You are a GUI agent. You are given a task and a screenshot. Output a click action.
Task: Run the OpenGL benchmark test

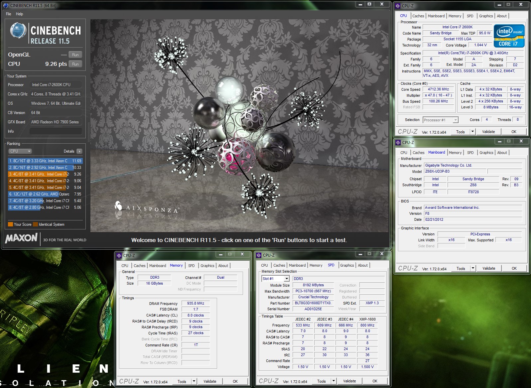[75, 55]
